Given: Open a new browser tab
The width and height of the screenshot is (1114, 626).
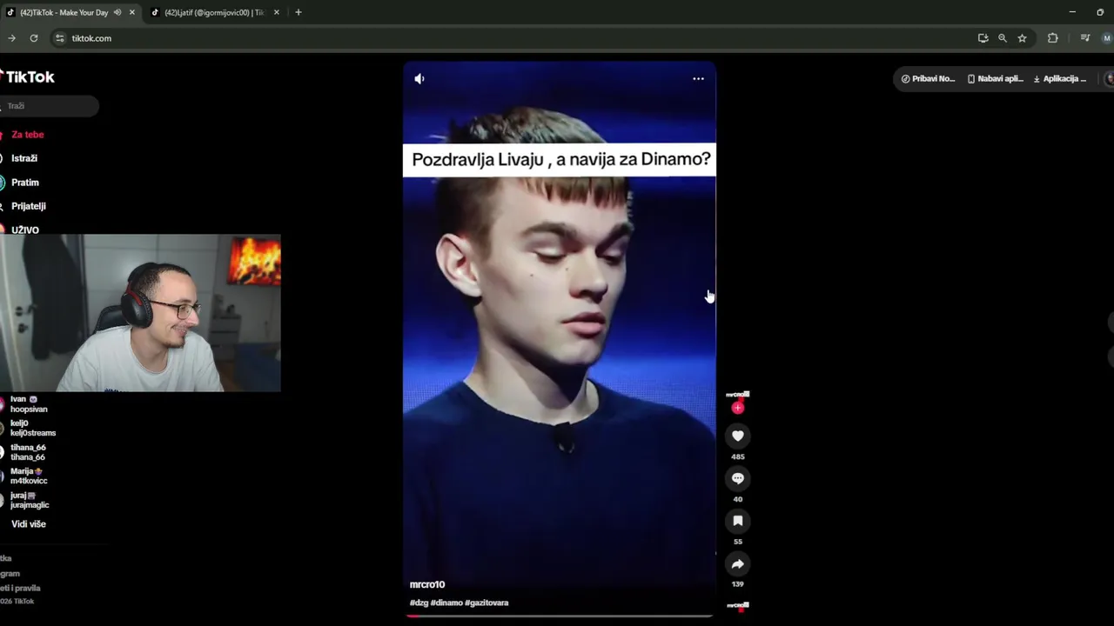Looking at the screenshot, I should click(298, 12).
